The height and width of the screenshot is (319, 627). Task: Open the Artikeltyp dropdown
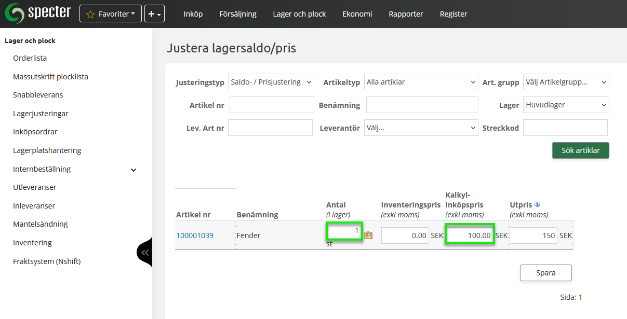tap(421, 82)
